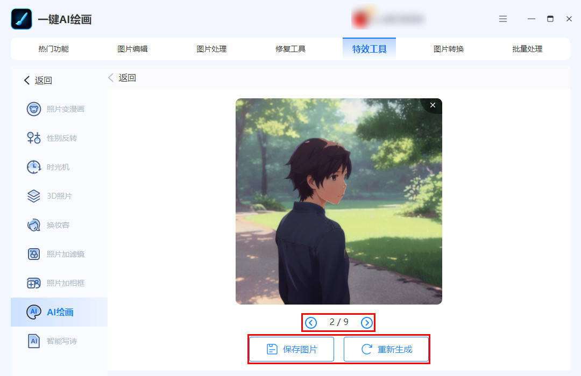
Task: Select the 照片加滤镜 filter icon
Action: 34,254
